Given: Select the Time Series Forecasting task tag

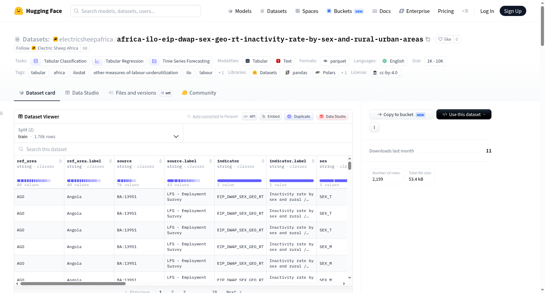Looking at the screenshot, I should click(181, 61).
